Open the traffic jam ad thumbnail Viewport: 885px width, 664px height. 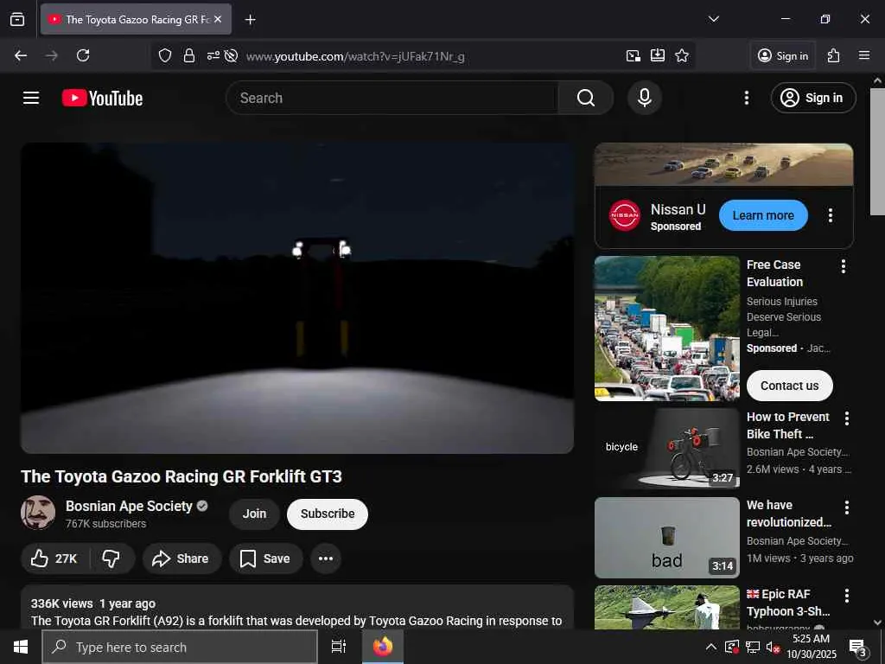click(667, 329)
